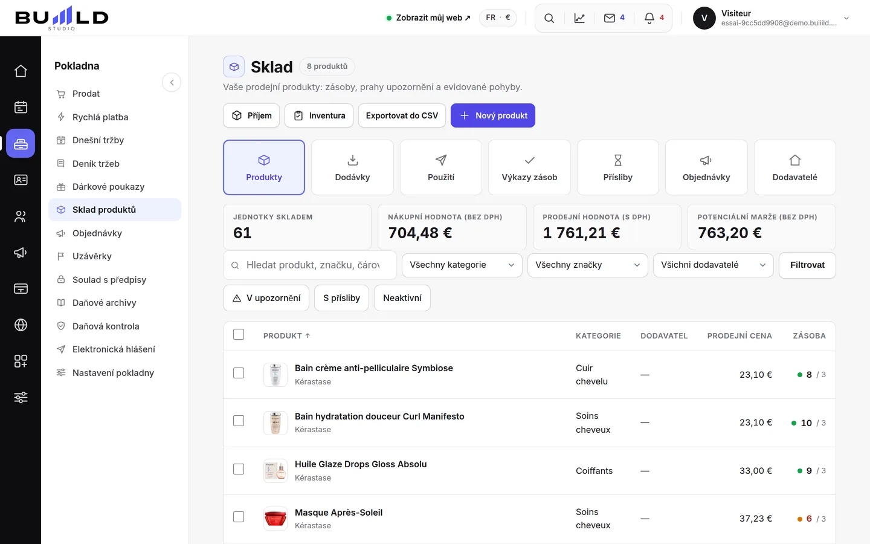870x544 pixels.
Task: Switch to the Použití tab
Action: 441,167
